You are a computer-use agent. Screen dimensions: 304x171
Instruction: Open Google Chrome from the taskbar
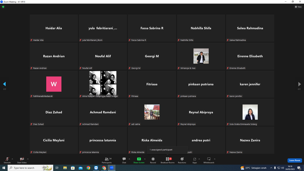coord(88,168)
